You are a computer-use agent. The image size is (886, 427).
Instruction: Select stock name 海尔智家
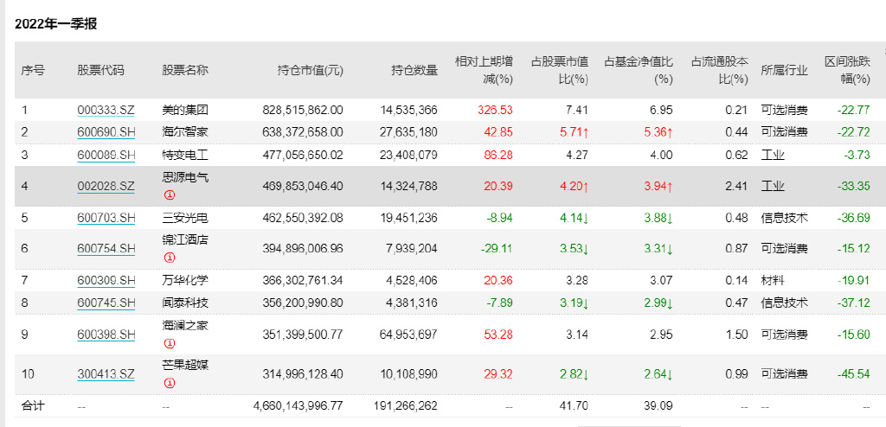coord(185,132)
